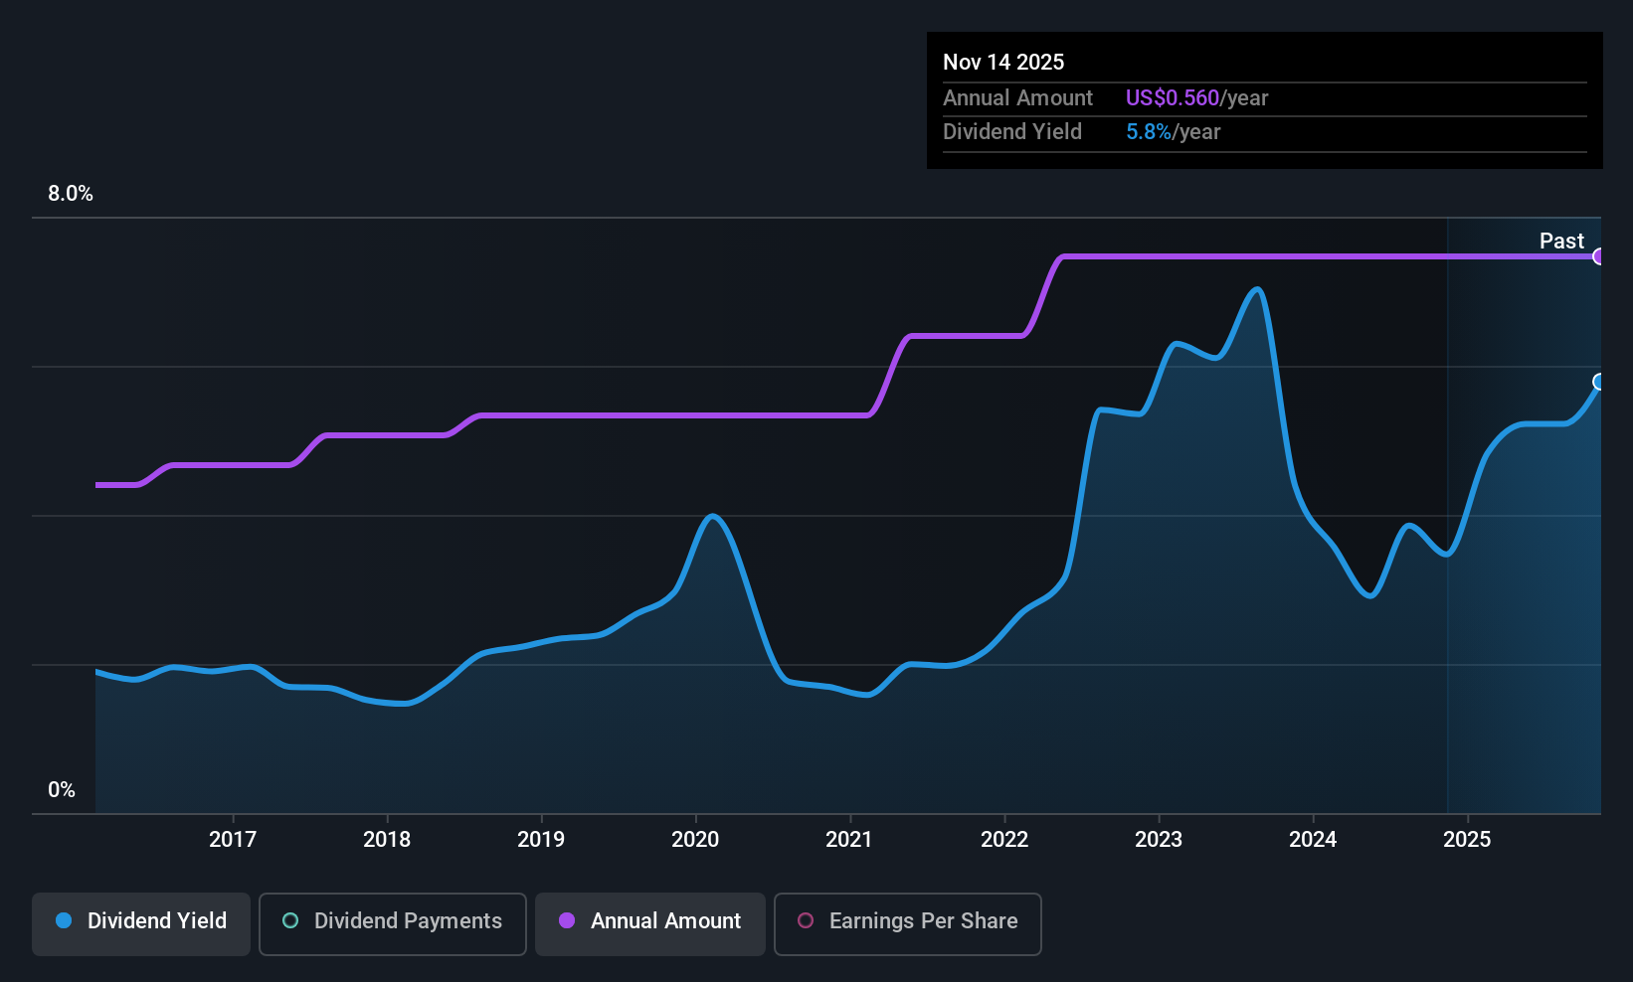Click the 'Nov 14 2025' tooltip date
This screenshot has height=982, width=1633.
point(1003,62)
